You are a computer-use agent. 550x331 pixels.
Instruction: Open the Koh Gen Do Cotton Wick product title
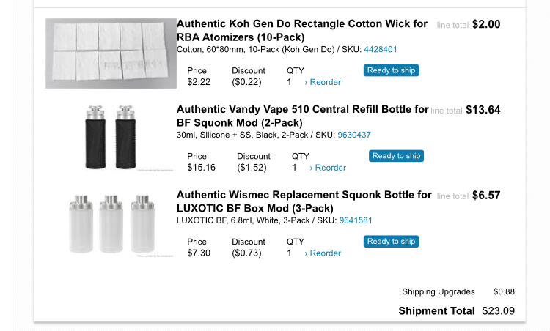click(x=301, y=30)
